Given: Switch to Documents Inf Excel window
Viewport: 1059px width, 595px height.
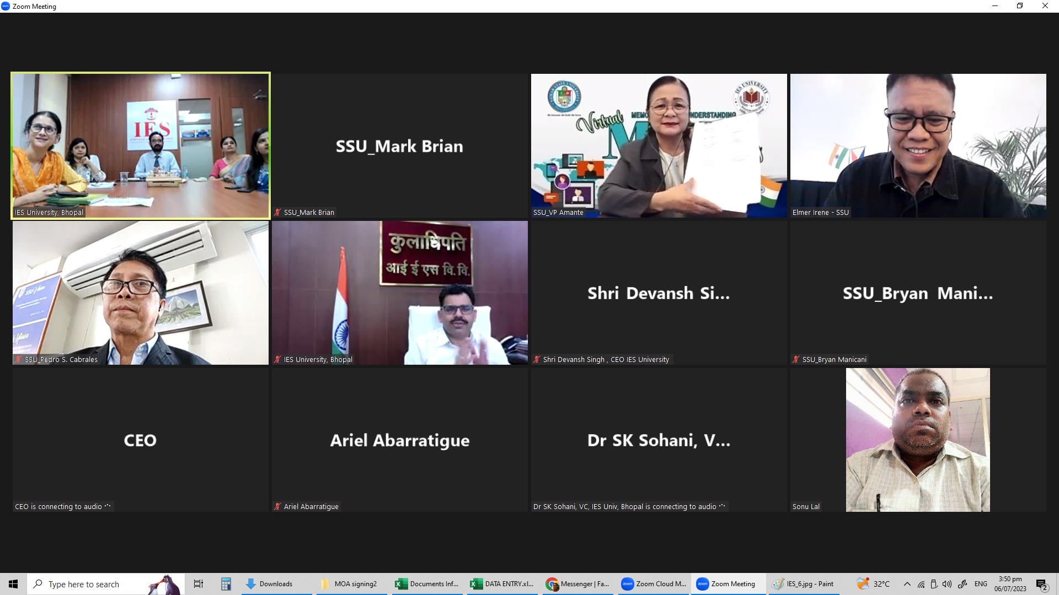Looking at the screenshot, I should (x=427, y=584).
